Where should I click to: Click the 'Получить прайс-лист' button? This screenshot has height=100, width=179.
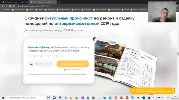coord(73,64)
